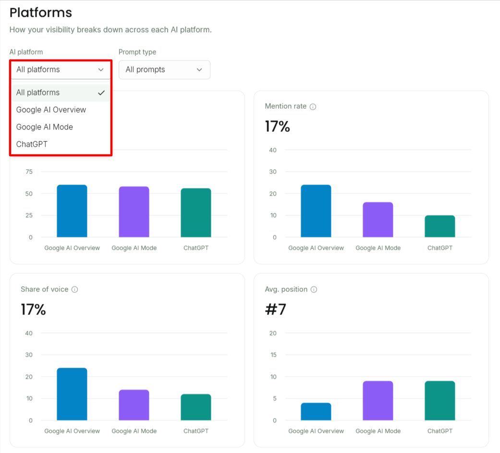Click the blue Google AI Overview bar in Avg. position
Viewport: 500px width, 453px height.
tap(316, 412)
